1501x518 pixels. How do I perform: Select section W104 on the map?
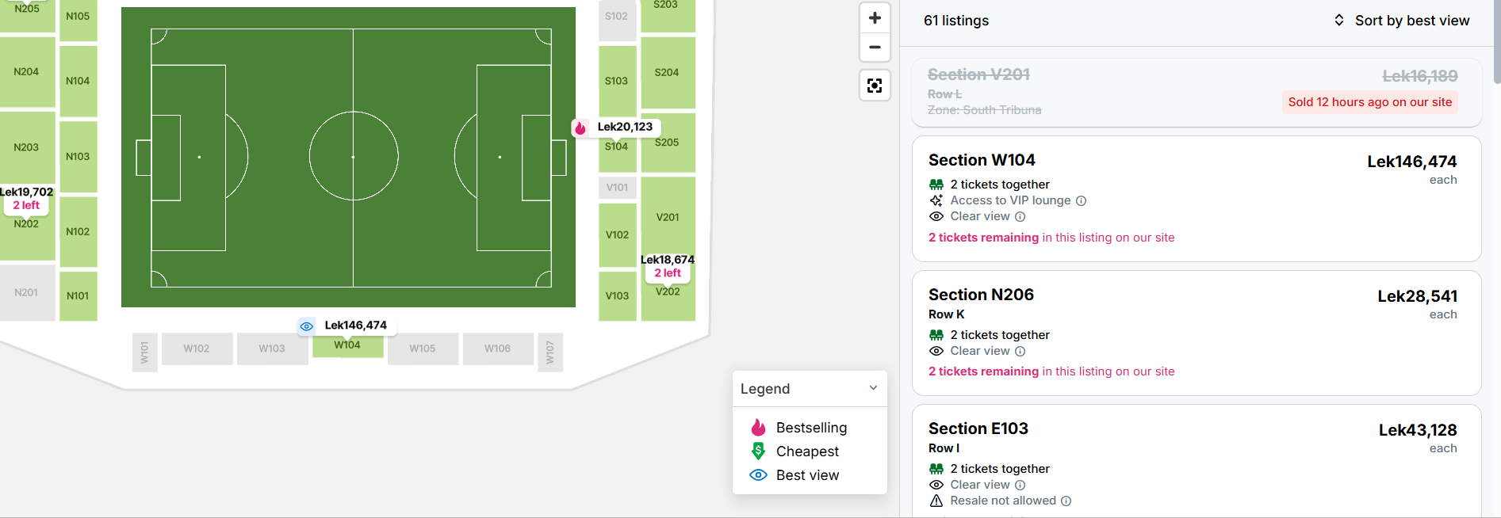point(347,346)
